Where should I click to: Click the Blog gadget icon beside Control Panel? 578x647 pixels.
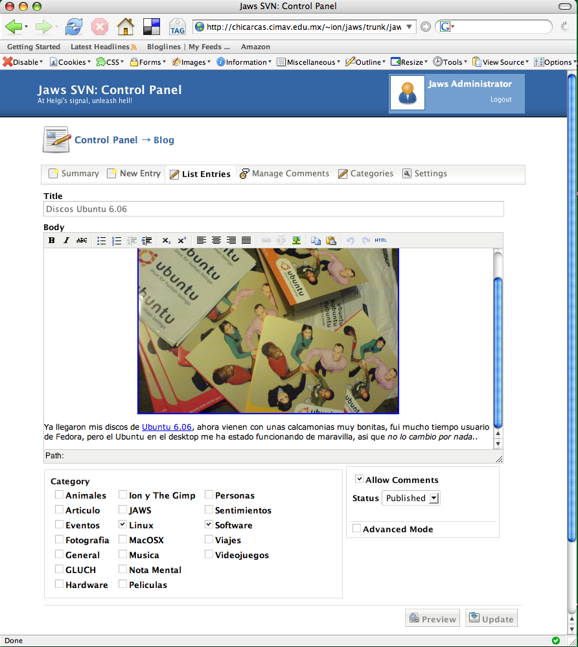[x=56, y=139]
